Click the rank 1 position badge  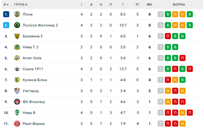[x=6, y=14]
